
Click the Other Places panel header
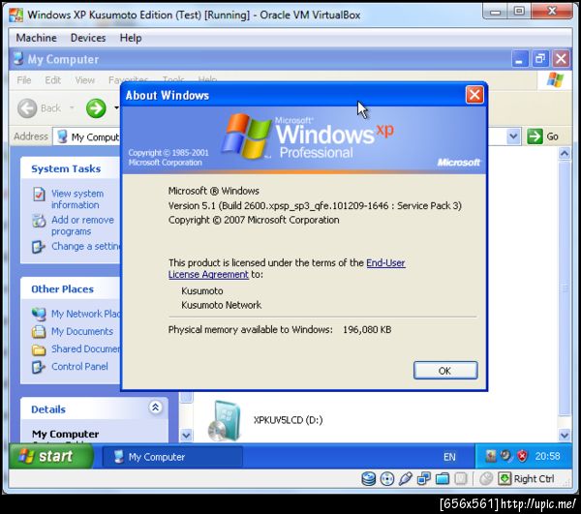pos(71,288)
